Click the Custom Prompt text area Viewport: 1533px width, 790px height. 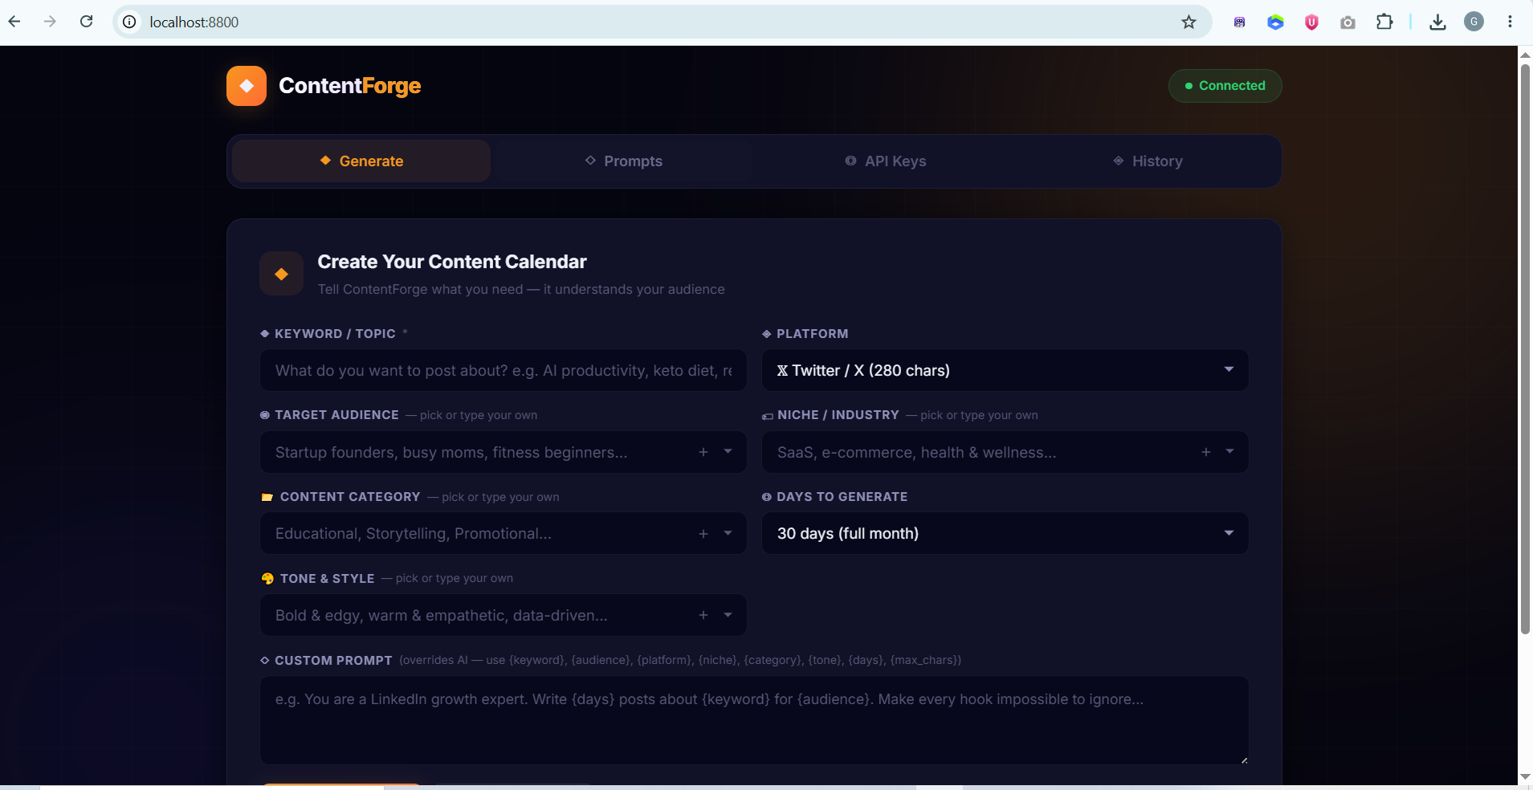pyautogui.click(x=754, y=720)
